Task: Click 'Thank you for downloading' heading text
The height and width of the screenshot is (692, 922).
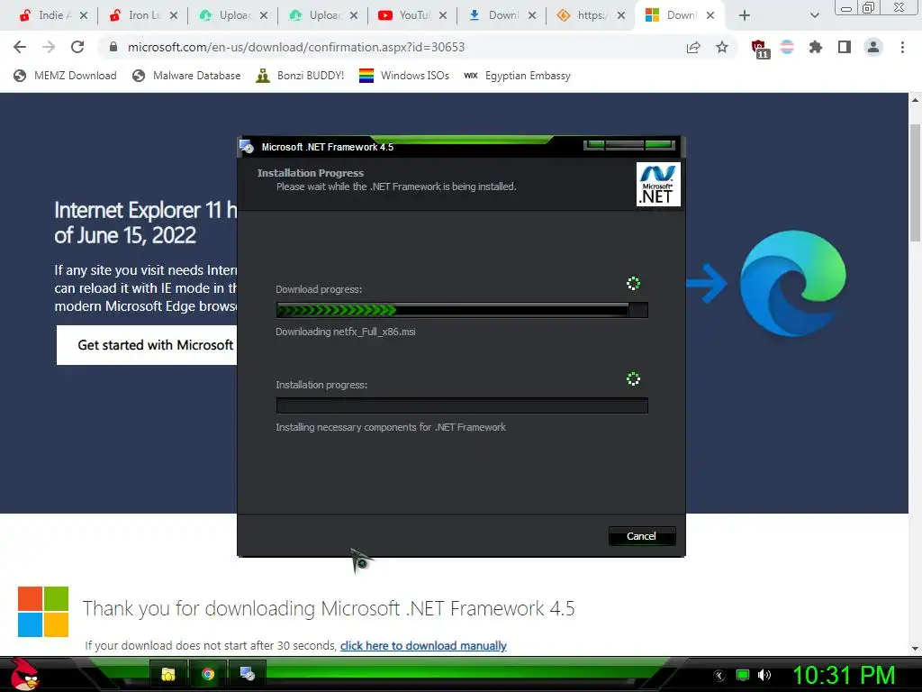Action: coord(328,608)
